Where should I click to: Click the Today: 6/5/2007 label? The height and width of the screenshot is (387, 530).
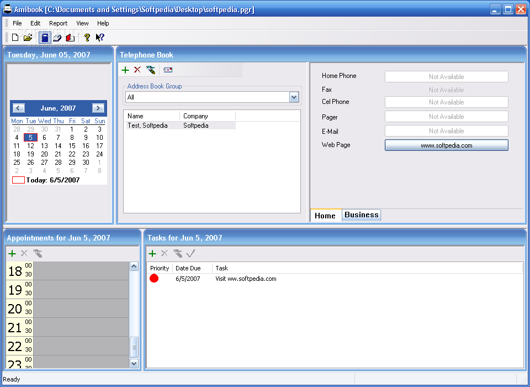[53, 180]
